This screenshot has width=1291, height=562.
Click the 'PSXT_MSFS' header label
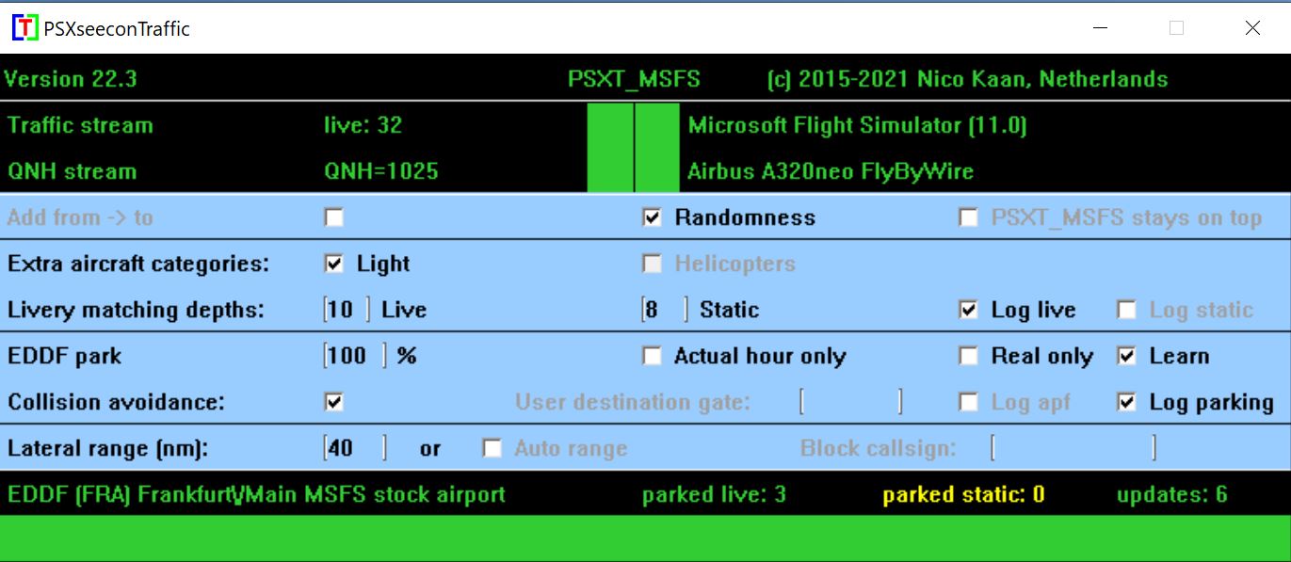(x=635, y=79)
